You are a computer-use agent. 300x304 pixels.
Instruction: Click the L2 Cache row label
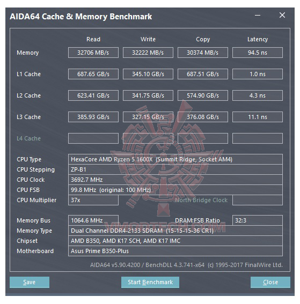click(29, 95)
